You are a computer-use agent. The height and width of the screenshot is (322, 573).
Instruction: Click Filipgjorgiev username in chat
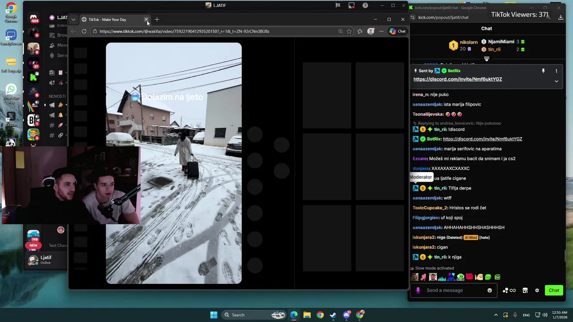pos(426,218)
